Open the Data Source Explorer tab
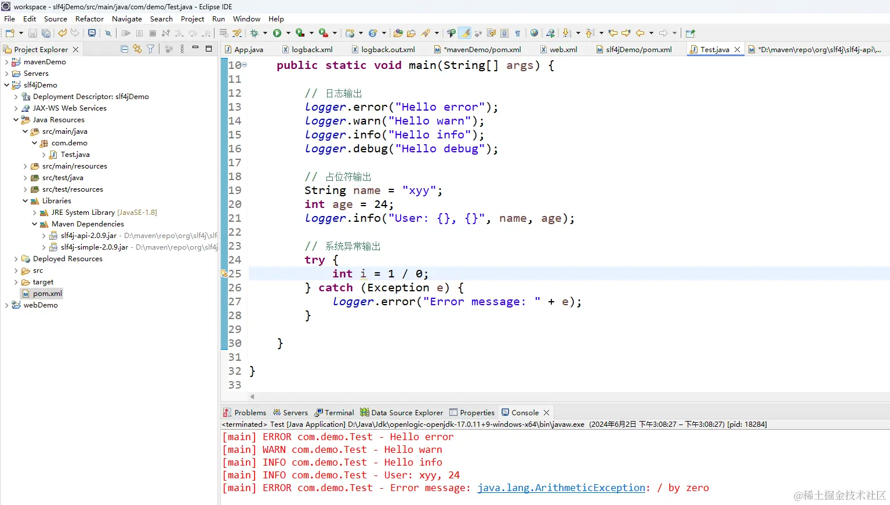This screenshot has height=505, width=890. pyautogui.click(x=402, y=413)
